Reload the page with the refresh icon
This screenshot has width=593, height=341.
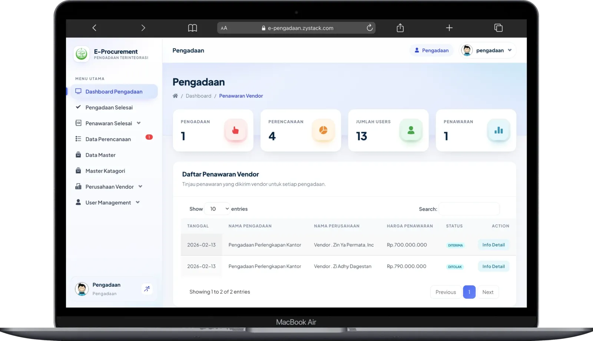(370, 28)
